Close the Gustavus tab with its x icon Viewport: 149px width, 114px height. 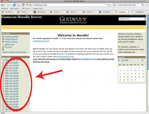(129, 12)
